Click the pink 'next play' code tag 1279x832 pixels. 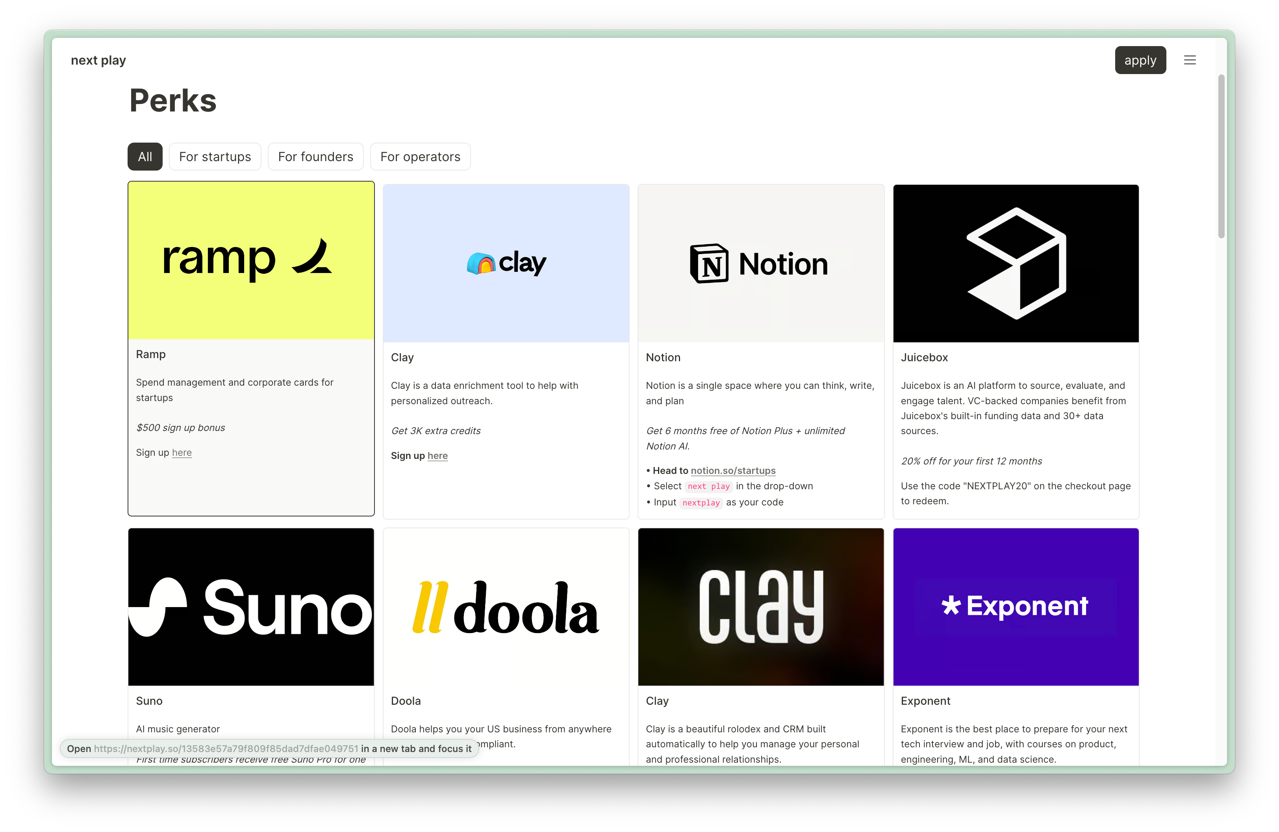708,487
